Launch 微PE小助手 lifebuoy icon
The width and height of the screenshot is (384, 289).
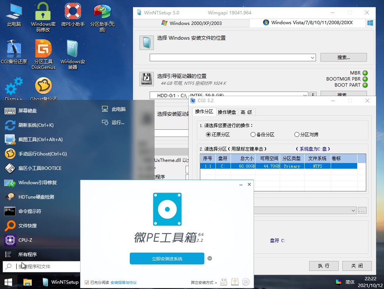tap(73, 15)
